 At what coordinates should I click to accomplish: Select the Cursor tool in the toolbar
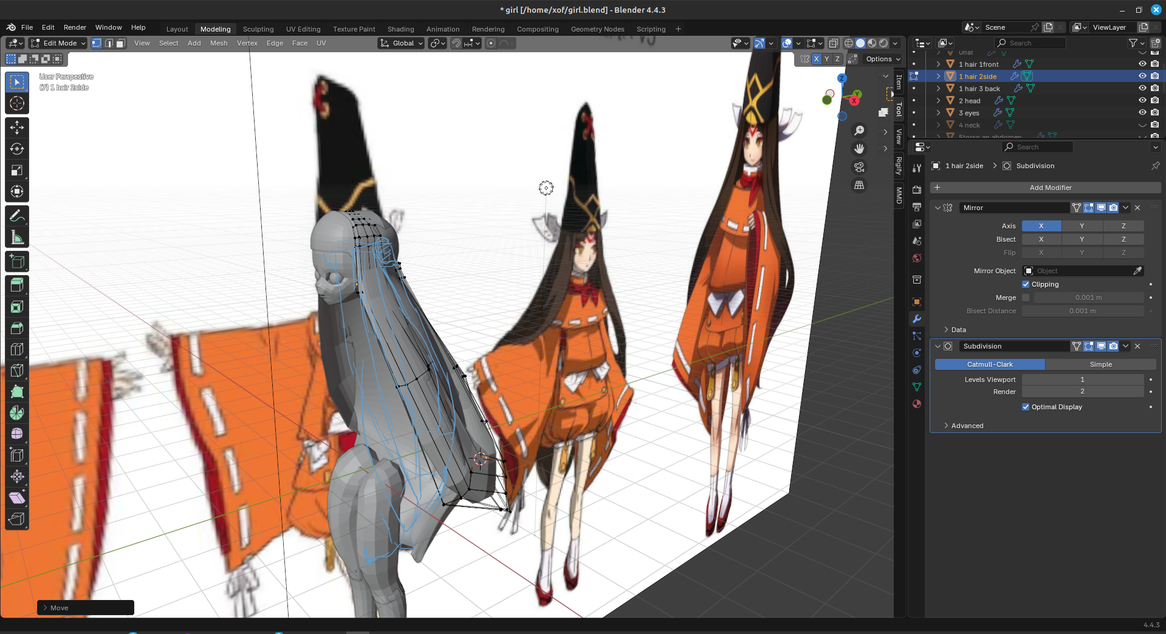[x=17, y=103]
